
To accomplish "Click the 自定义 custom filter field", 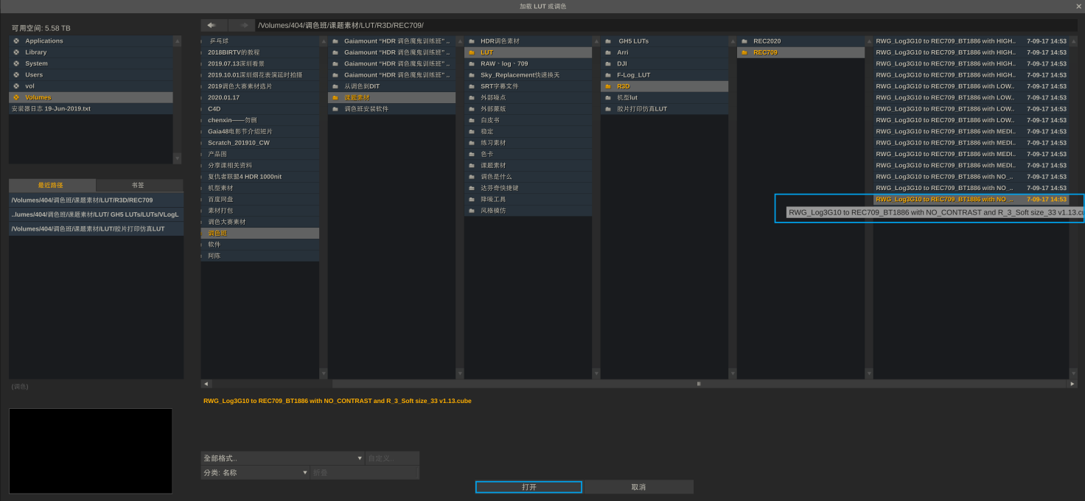I will [392, 458].
